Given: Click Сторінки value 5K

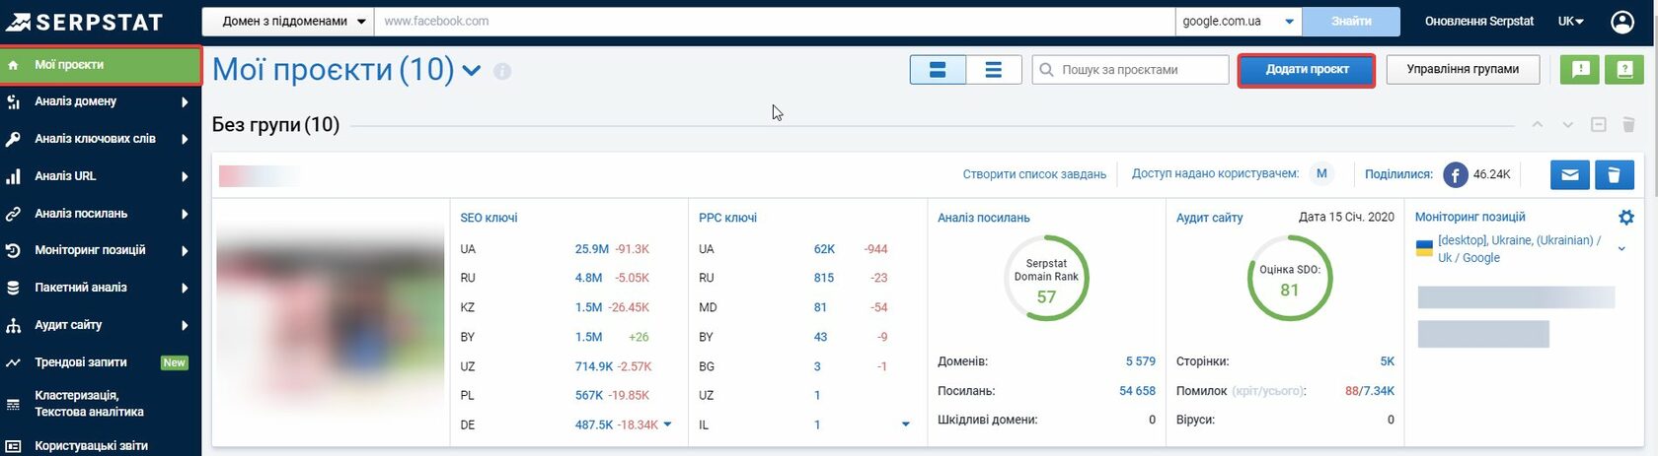Looking at the screenshot, I should [x=1388, y=361].
